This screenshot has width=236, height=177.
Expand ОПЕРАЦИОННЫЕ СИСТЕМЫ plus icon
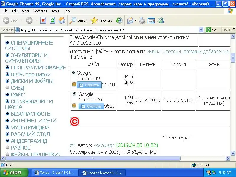pos(7,42)
